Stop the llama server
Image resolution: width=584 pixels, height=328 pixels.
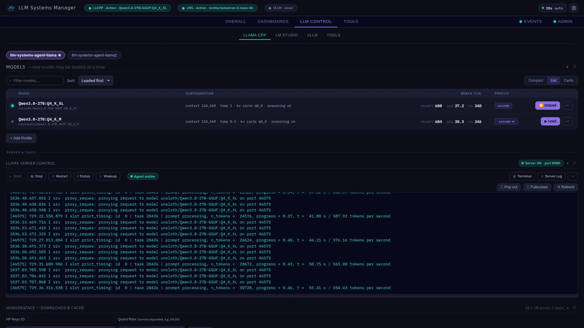pos(36,176)
